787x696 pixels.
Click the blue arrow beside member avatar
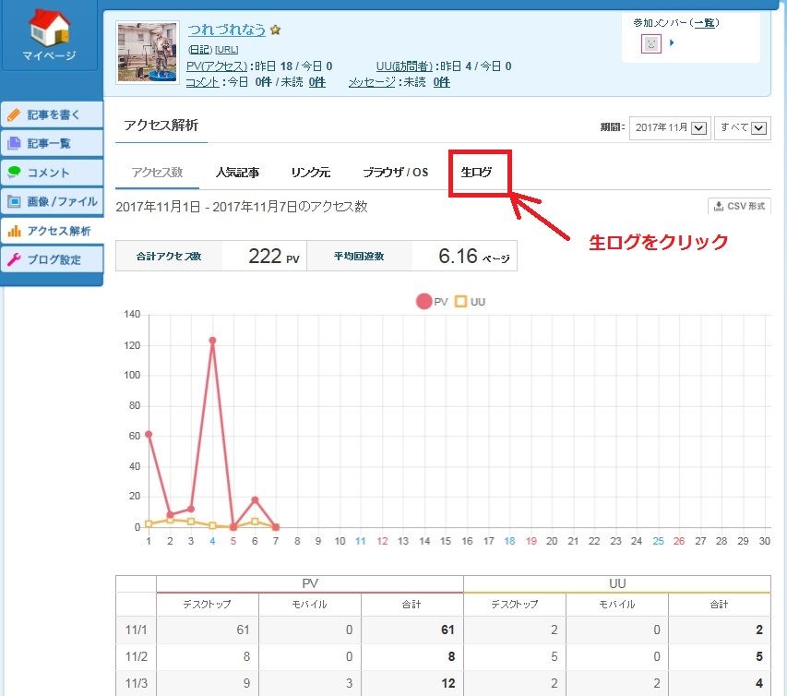click(672, 42)
